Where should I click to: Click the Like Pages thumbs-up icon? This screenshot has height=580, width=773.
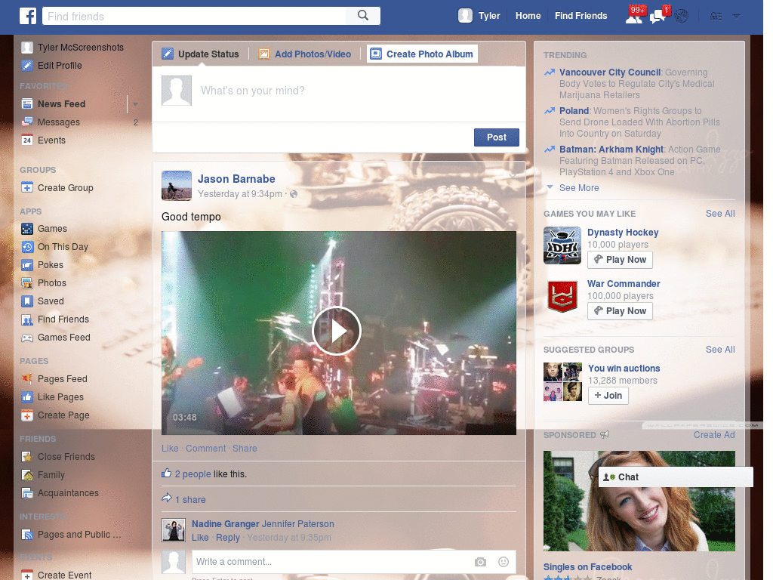pyautogui.click(x=27, y=397)
